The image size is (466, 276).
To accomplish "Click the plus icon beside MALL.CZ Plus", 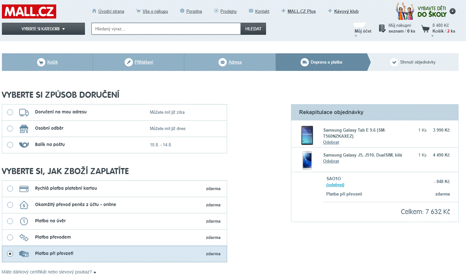I will [x=283, y=11].
